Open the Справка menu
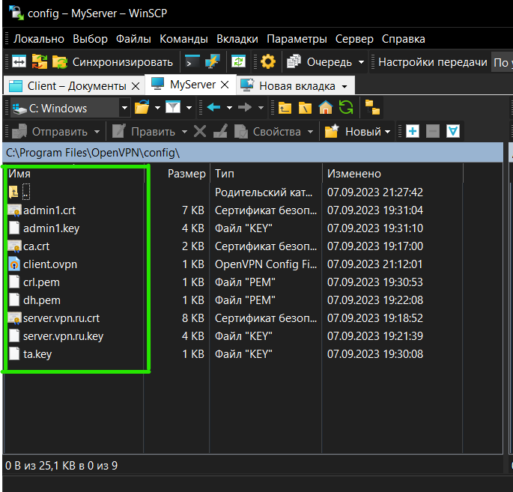Screen dimensions: 513x492 pos(404,39)
